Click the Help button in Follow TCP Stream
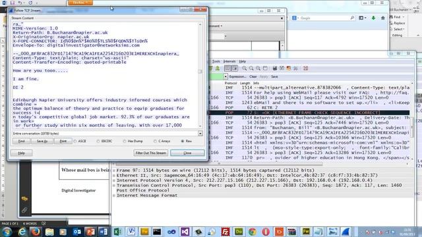Screen dimensions: 422x237 click(22, 153)
